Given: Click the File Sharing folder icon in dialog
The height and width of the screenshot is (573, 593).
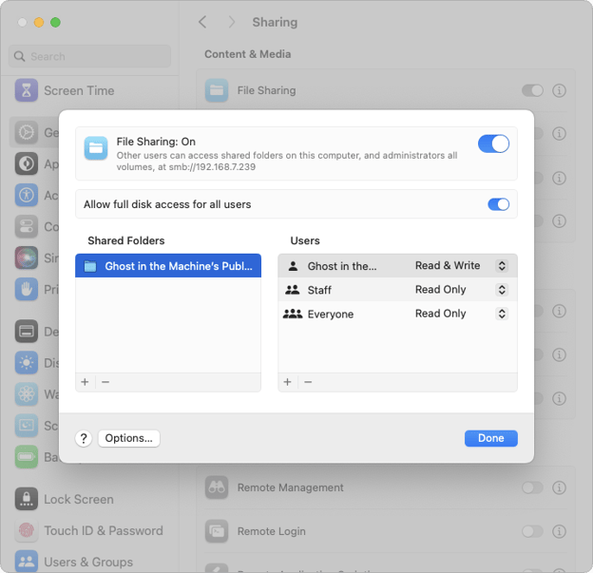Looking at the screenshot, I should (x=96, y=148).
